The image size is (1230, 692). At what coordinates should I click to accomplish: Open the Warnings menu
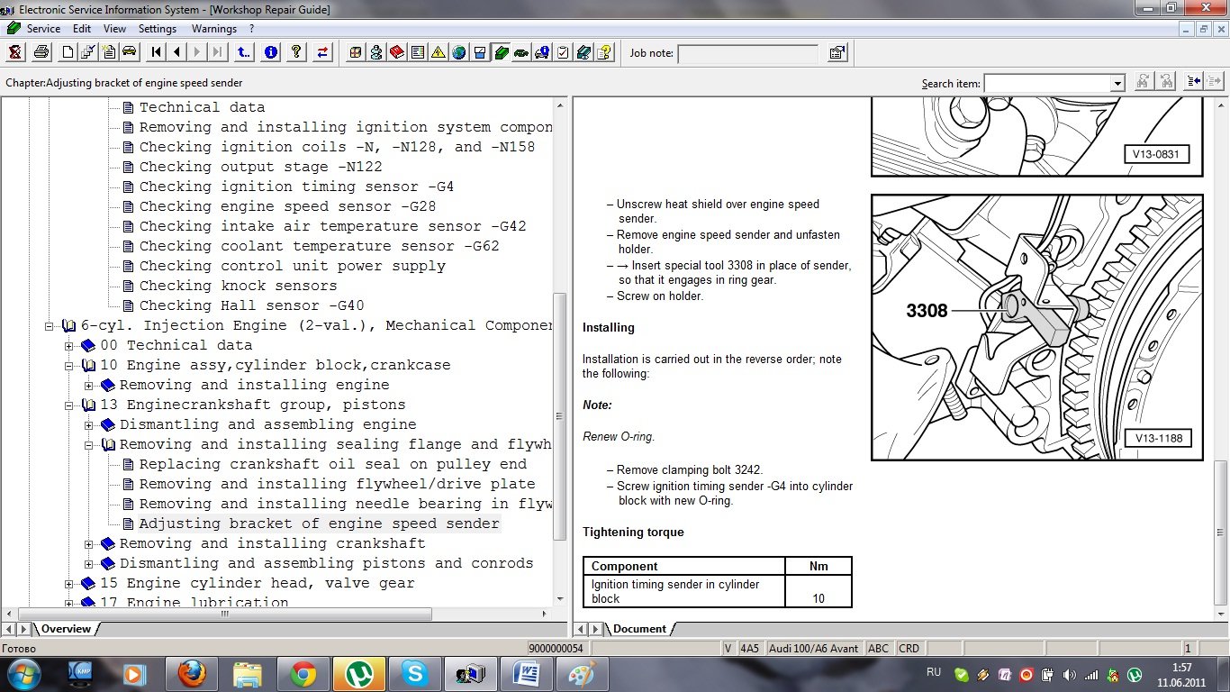click(213, 29)
